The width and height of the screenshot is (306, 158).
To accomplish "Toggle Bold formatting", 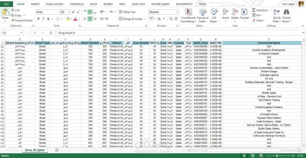I will 38,19.
